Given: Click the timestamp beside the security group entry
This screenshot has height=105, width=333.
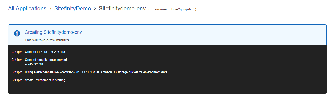Looking at the screenshot, I should click(x=17, y=60).
